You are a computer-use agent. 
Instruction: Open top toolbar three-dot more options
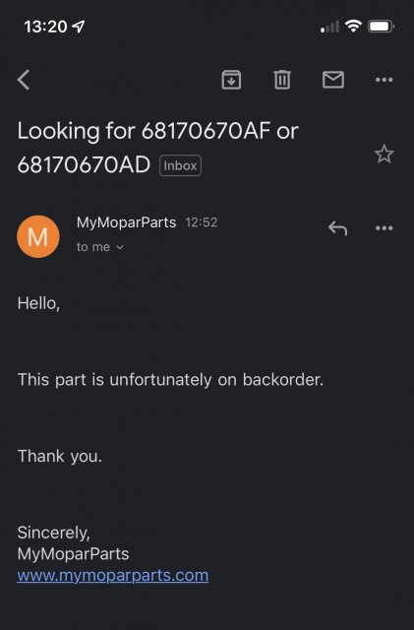click(x=384, y=80)
